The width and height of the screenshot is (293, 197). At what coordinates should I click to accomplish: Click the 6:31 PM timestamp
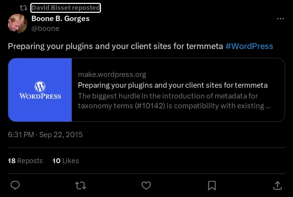[45, 135]
